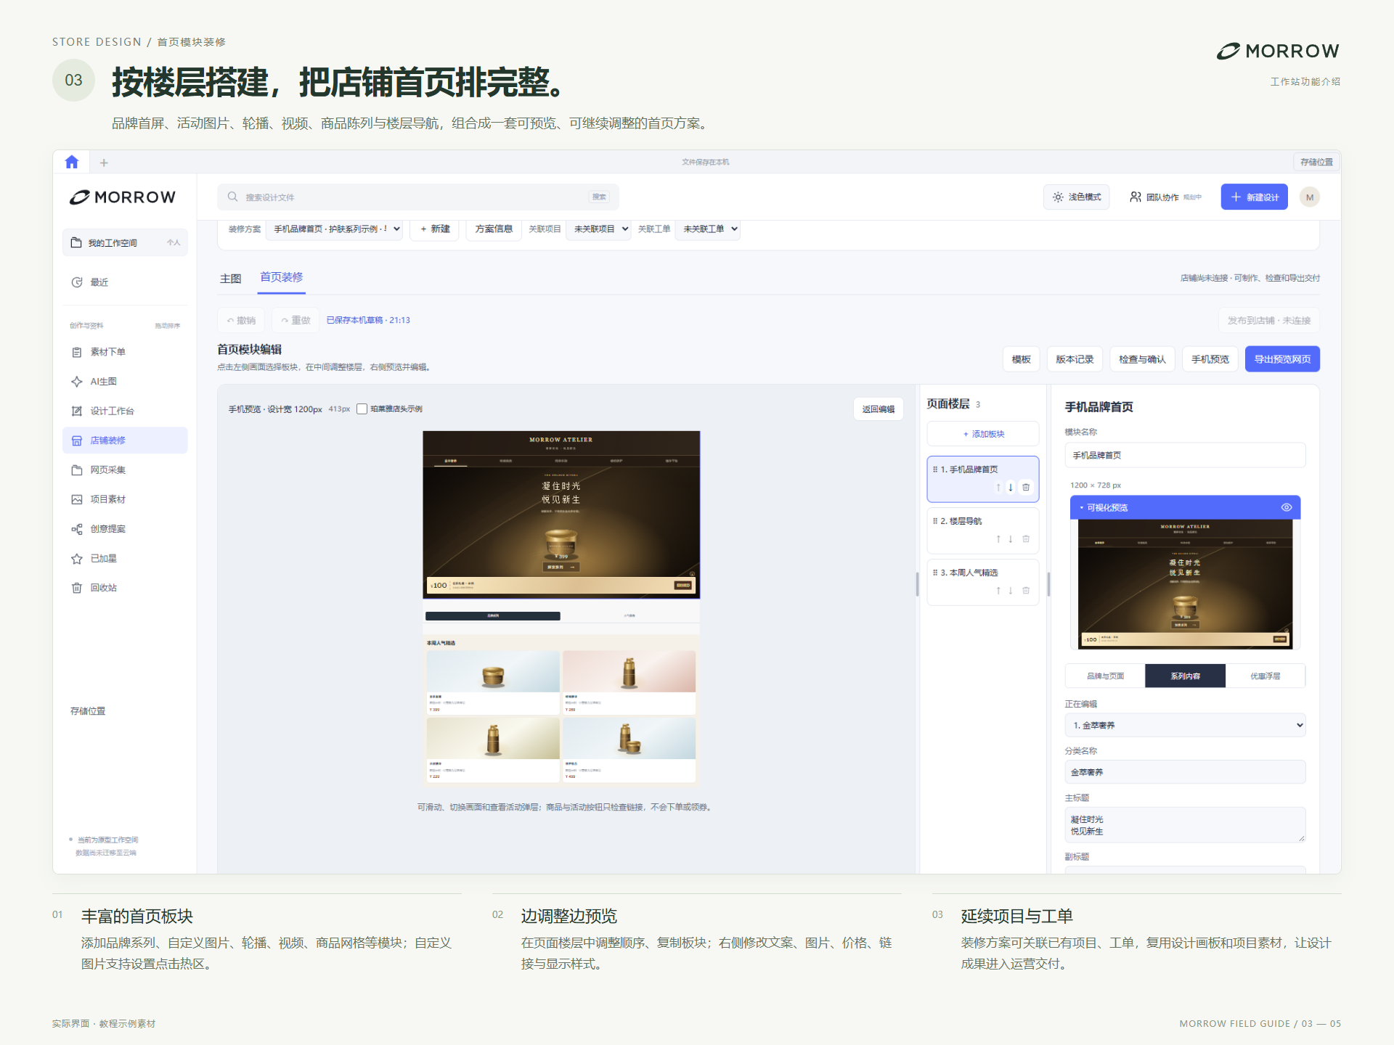Screen dimensions: 1394x1045
Task: Open 未关联项目 dropdown
Action: pos(598,229)
